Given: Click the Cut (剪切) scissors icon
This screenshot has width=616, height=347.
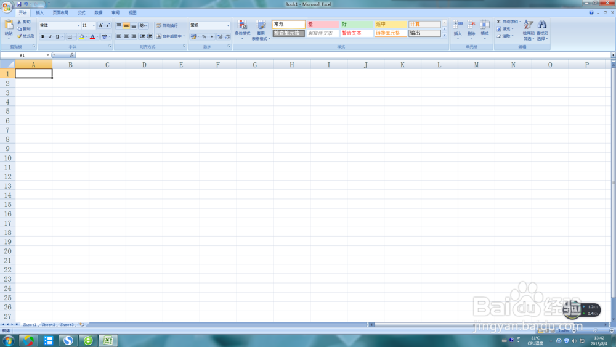Looking at the screenshot, I should click(x=19, y=22).
